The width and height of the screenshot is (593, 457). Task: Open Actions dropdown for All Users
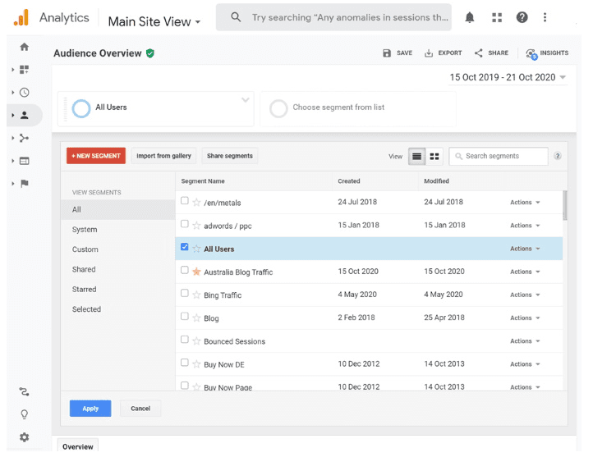525,249
